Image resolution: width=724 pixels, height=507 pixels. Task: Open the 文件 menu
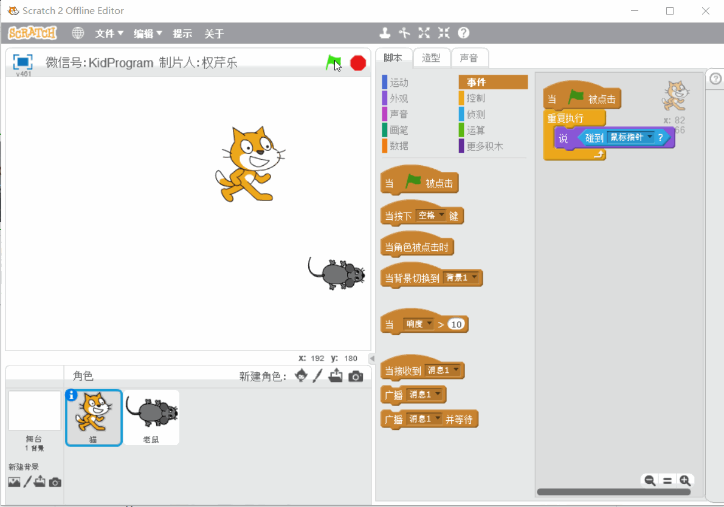click(109, 33)
